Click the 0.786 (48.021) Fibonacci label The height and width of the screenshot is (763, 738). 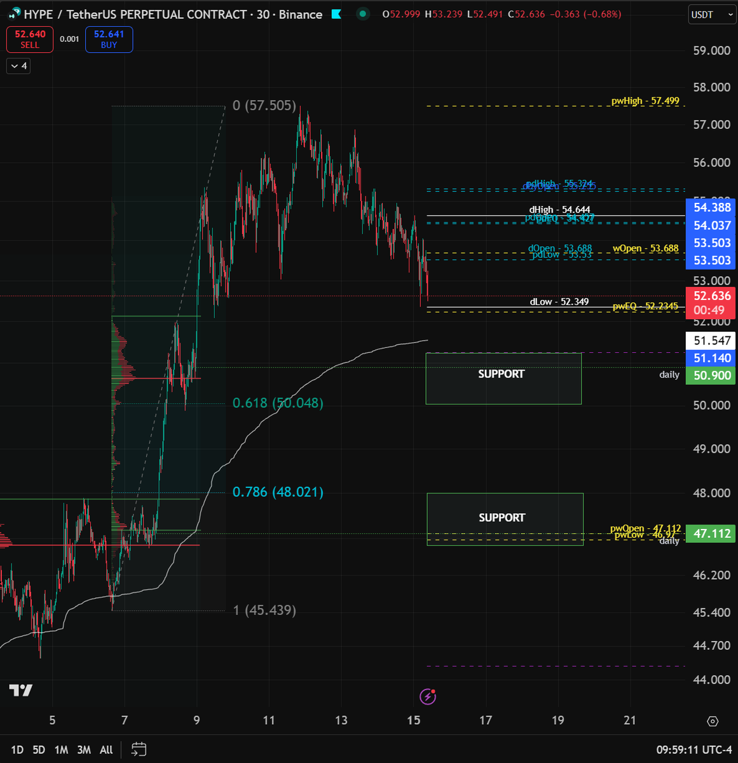coord(278,492)
